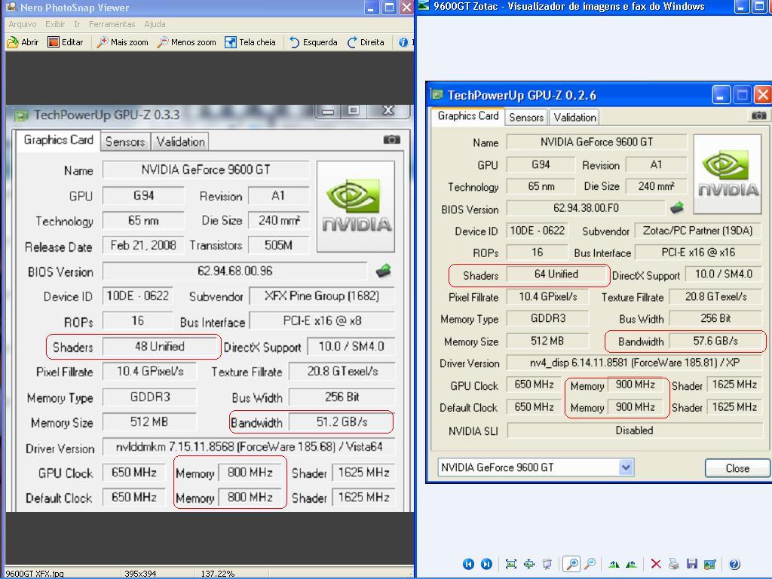
Task: Click the PCI-E x16 @ x8 bus interface value
Action: click(322, 321)
